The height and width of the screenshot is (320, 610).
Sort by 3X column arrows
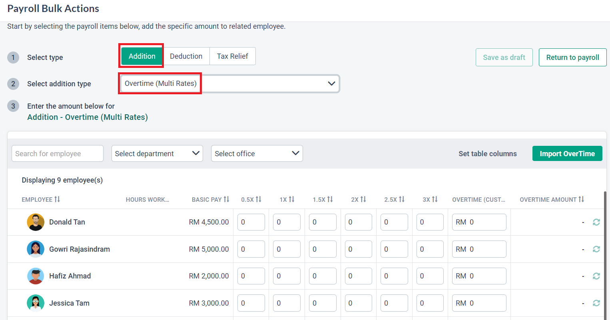point(435,199)
